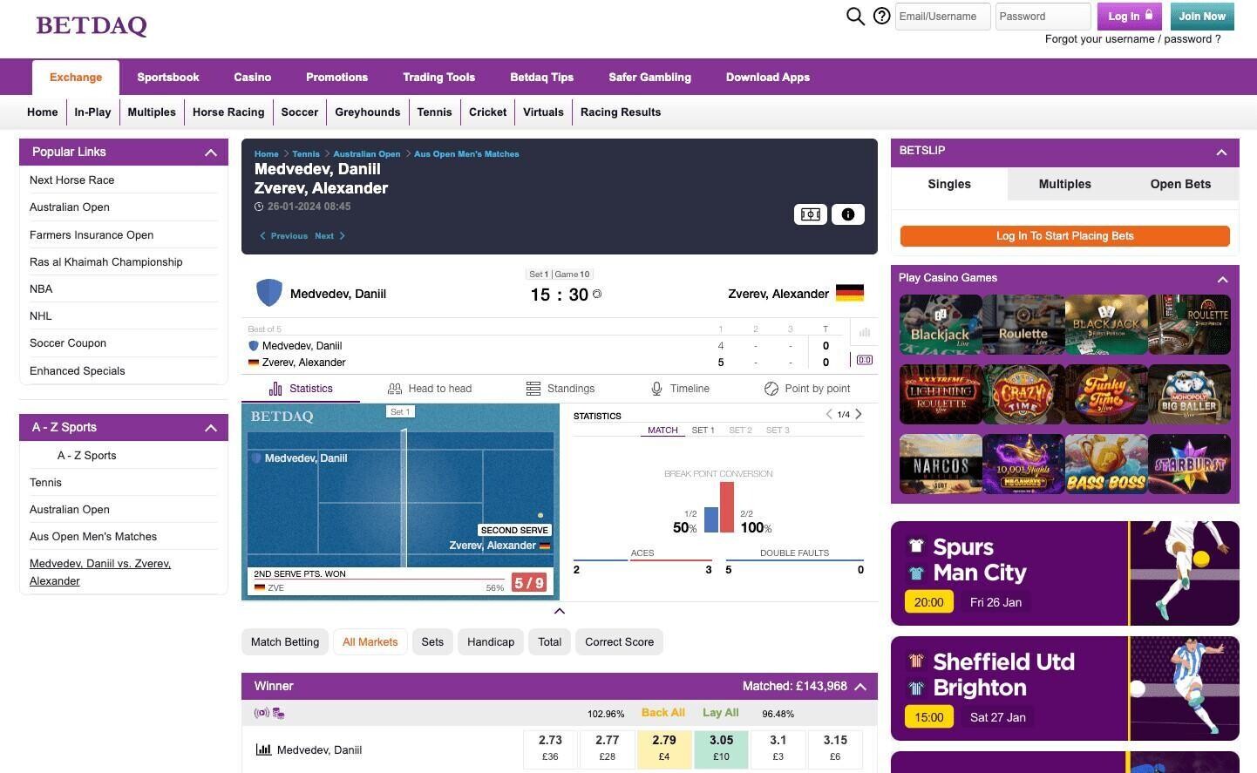Launch Narcos slot game
The image size is (1257, 773).
tap(941, 464)
